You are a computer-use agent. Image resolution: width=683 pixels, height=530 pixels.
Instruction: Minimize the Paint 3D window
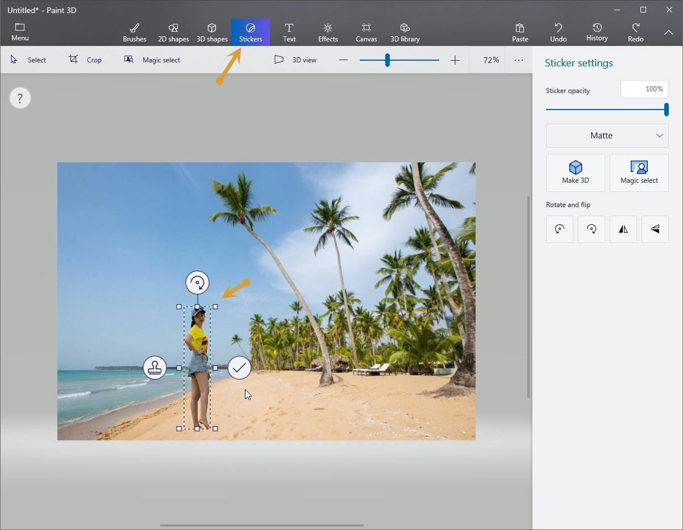point(617,10)
